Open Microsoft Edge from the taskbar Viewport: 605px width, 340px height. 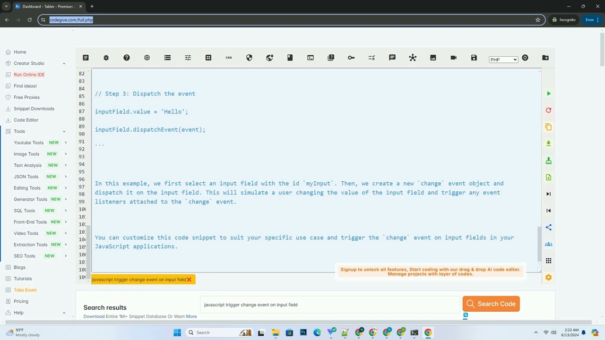tap(317, 332)
